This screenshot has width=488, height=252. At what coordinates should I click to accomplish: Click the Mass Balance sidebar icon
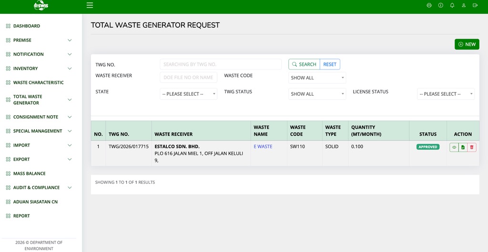tap(9, 173)
